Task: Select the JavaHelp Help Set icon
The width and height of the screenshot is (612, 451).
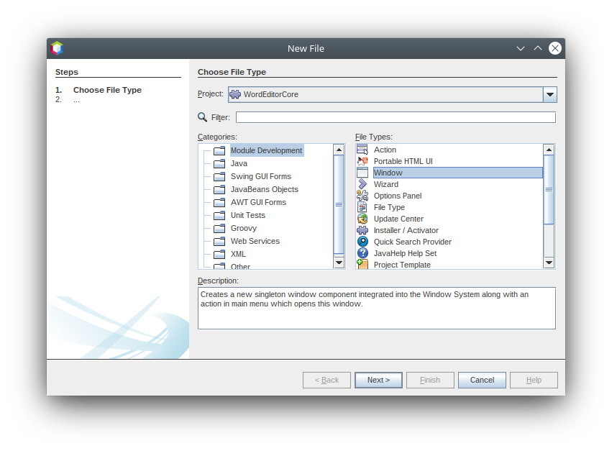Action: (362, 253)
